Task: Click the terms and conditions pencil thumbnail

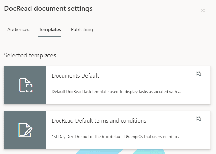Action: 25,130
